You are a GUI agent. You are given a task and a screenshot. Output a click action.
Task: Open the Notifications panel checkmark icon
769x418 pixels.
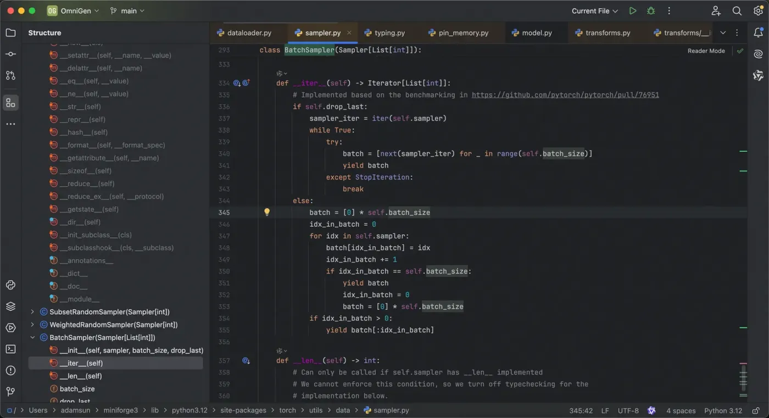coord(758,32)
